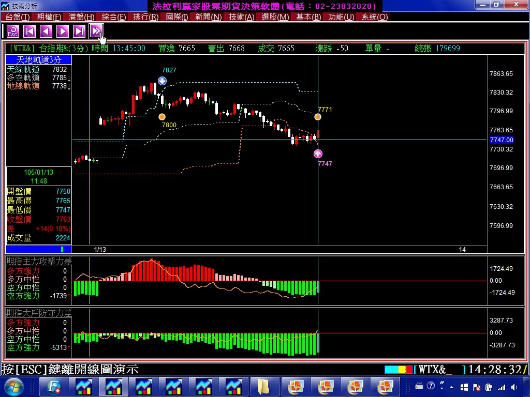This screenshot has width=530, height=397.
Task: Click the 賣出 7668 quote
Action: click(226, 48)
